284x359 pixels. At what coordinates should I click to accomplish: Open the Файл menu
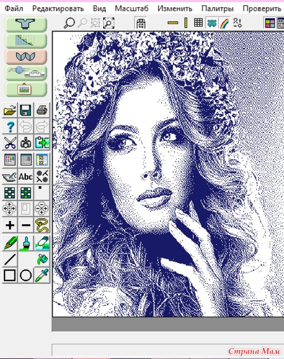pos(14,8)
